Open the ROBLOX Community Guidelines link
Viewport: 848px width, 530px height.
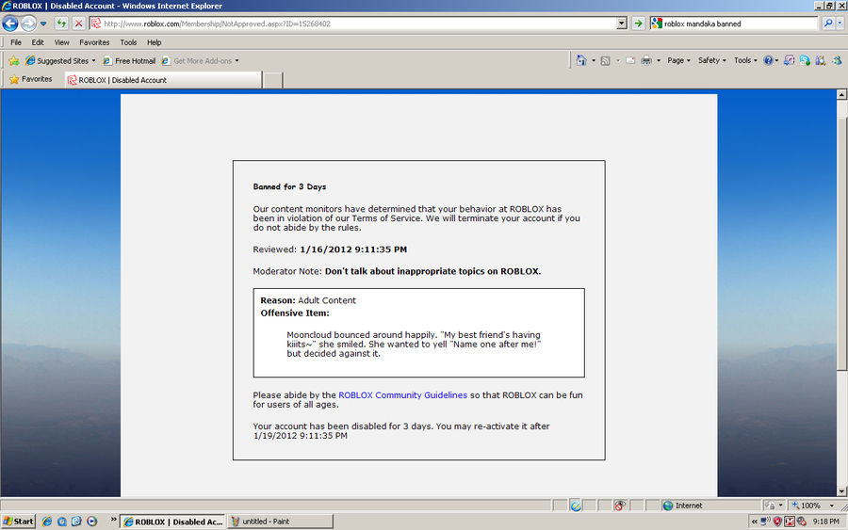click(x=402, y=395)
